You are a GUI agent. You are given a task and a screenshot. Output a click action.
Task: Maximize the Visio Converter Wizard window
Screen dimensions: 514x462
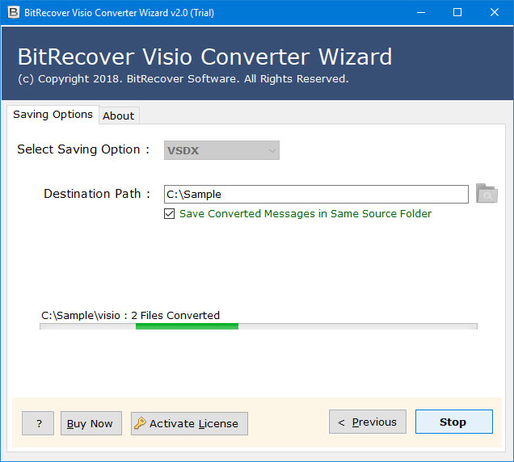coord(457,12)
